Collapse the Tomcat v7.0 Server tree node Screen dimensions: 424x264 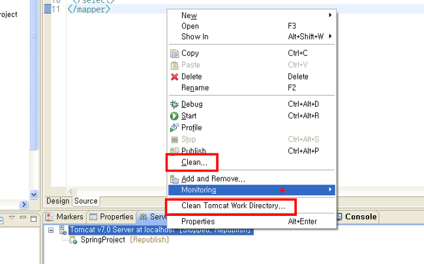click(51, 230)
